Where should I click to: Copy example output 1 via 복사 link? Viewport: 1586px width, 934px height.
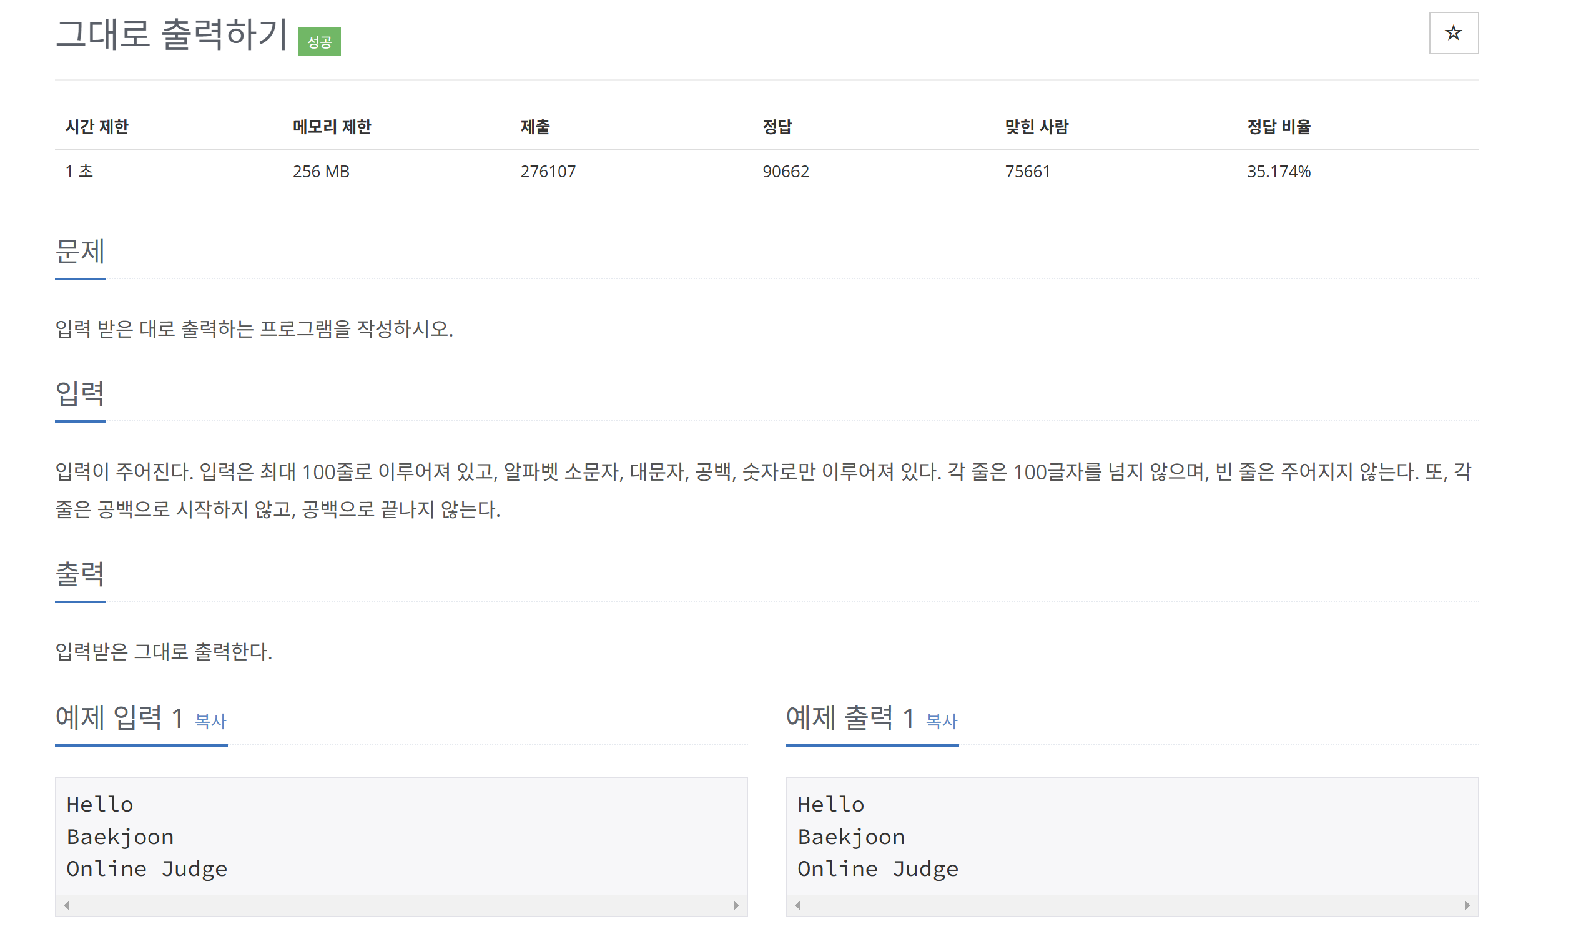(x=942, y=721)
